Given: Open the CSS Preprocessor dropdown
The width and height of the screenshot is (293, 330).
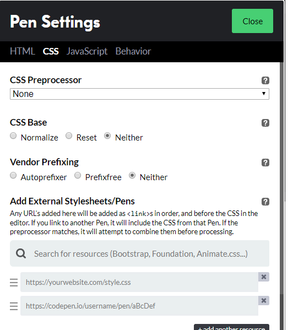Looking at the screenshot, I should 139,94.
